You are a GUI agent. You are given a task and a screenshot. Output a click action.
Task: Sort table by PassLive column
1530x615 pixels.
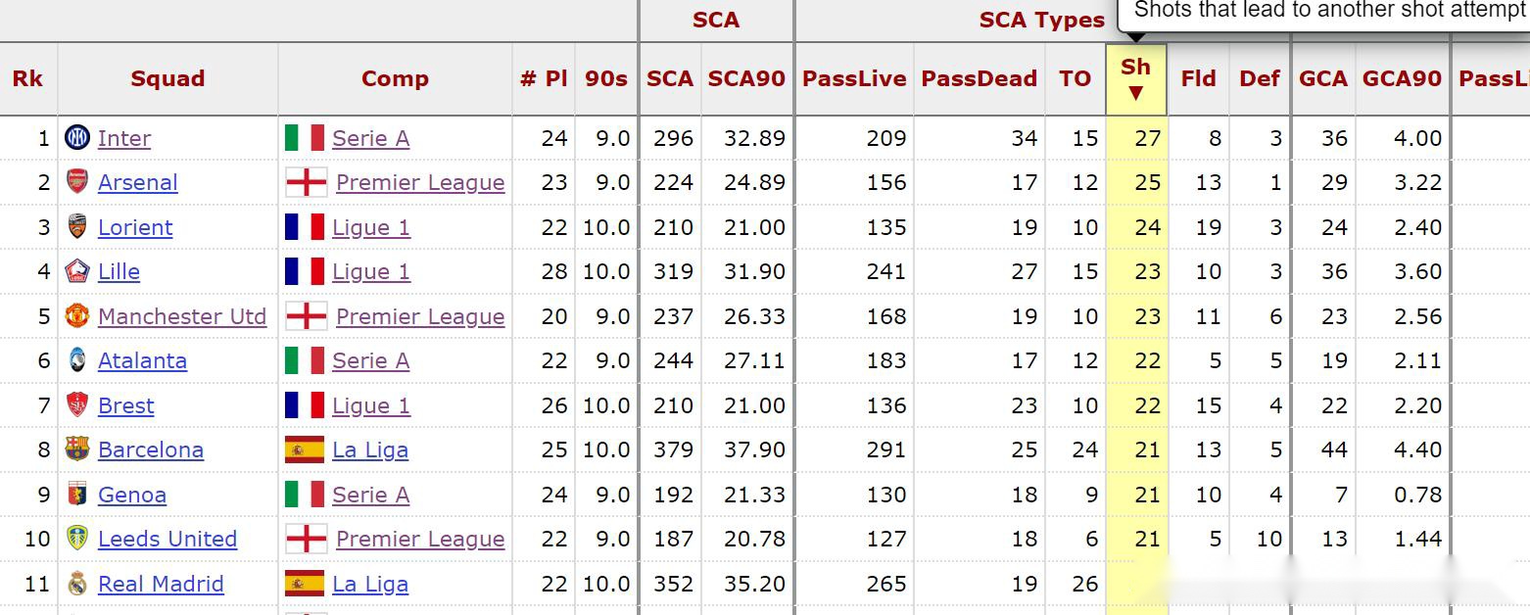pyautogui.click(x=854, y=79)
